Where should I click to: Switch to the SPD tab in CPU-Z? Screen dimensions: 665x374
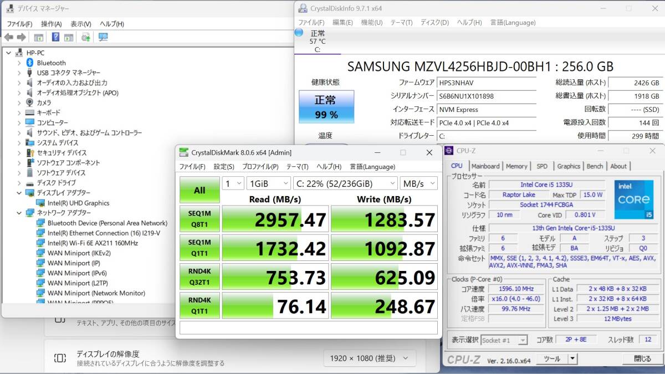[x=542, y=166]
